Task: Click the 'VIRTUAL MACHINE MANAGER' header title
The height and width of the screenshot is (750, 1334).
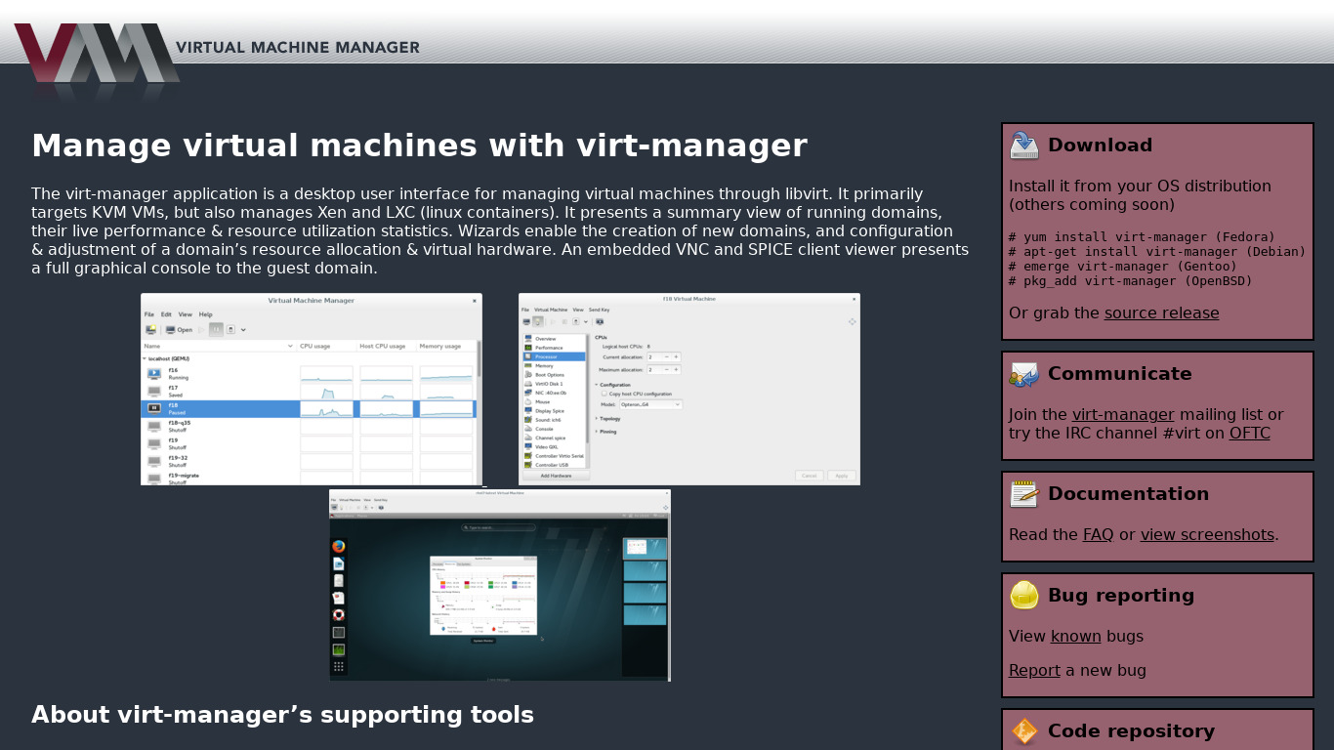Action: [298, 47]
